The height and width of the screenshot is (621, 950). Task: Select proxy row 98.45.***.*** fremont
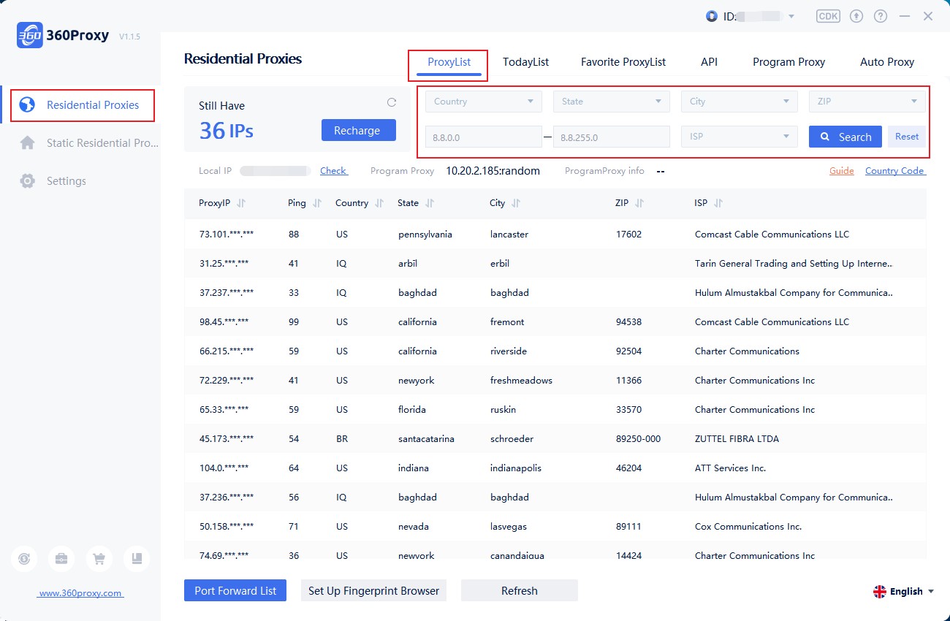(x=555, y=322)
